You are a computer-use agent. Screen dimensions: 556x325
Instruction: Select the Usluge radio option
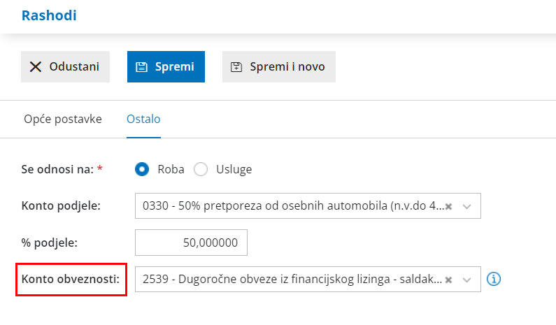tap(201, 169)
